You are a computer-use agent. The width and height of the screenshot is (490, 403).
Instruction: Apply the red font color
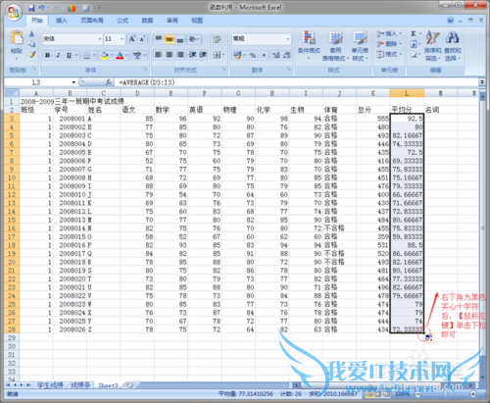pos(120,55)
